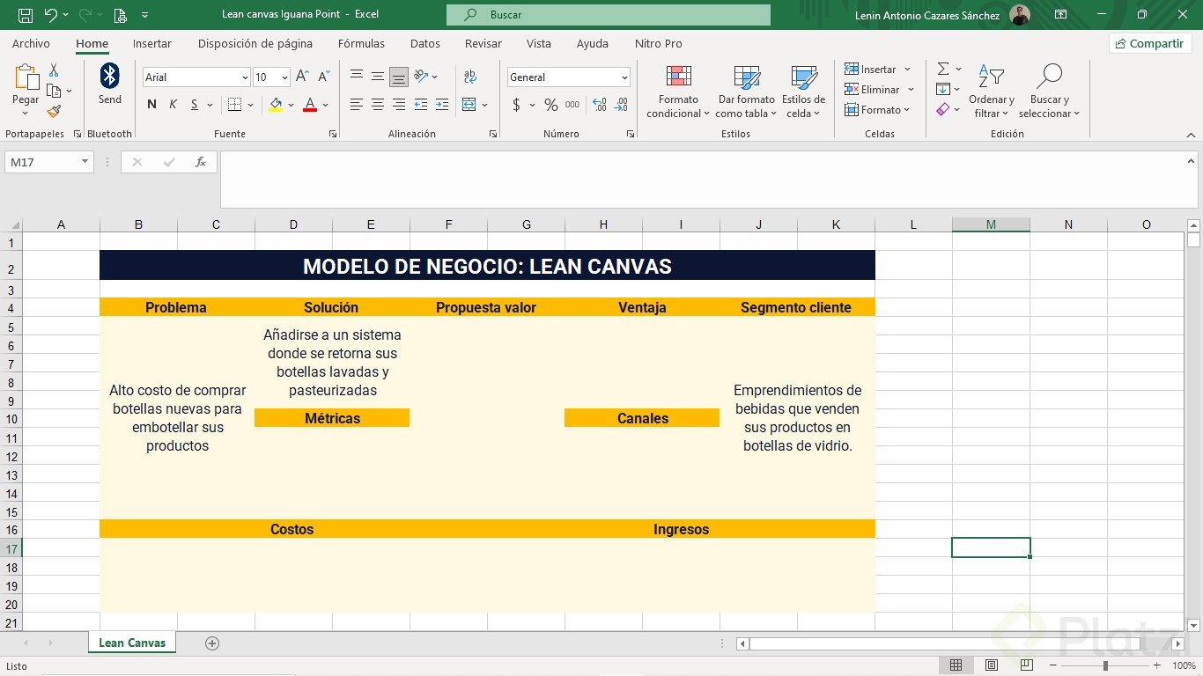Open the font size dropdown
The width and height of the screenshot is (1203, 676).
[x=283, y=77]
